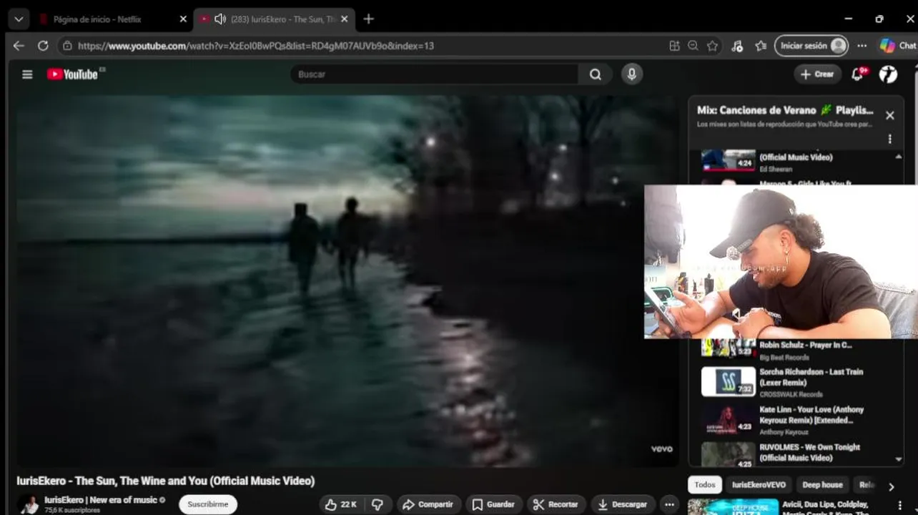
Task: Share the video with Compartir
Action: coord(428,504)
